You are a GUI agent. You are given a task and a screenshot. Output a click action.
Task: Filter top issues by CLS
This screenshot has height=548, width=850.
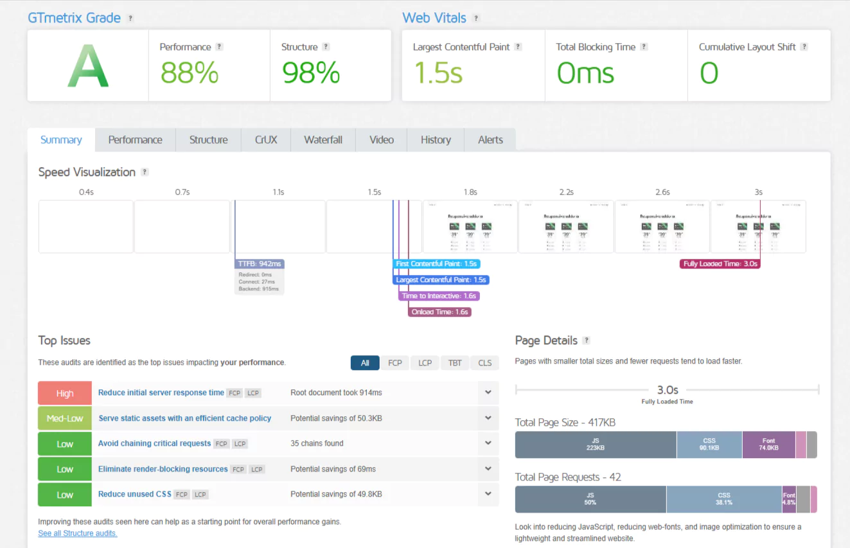(x=485, y=363)
